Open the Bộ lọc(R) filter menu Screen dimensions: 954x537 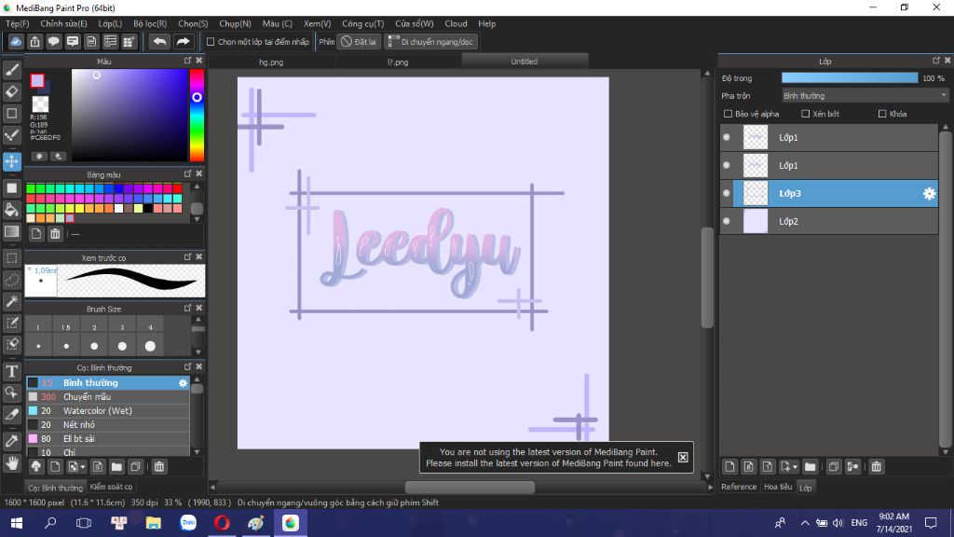pyautogui.click(x=150, y=23)
